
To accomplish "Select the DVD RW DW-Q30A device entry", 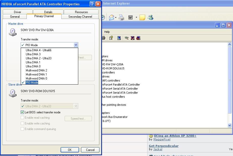I will coord(113,64).
